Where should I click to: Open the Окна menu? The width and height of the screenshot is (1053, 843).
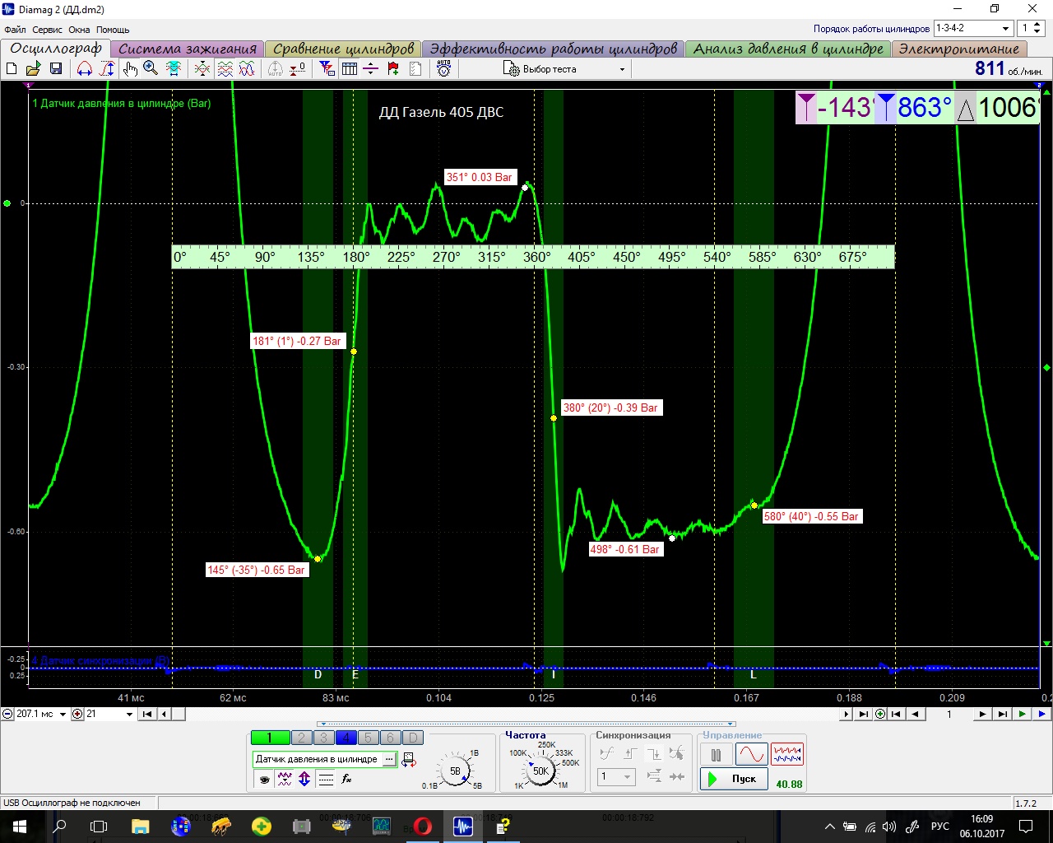pos(79,30)
